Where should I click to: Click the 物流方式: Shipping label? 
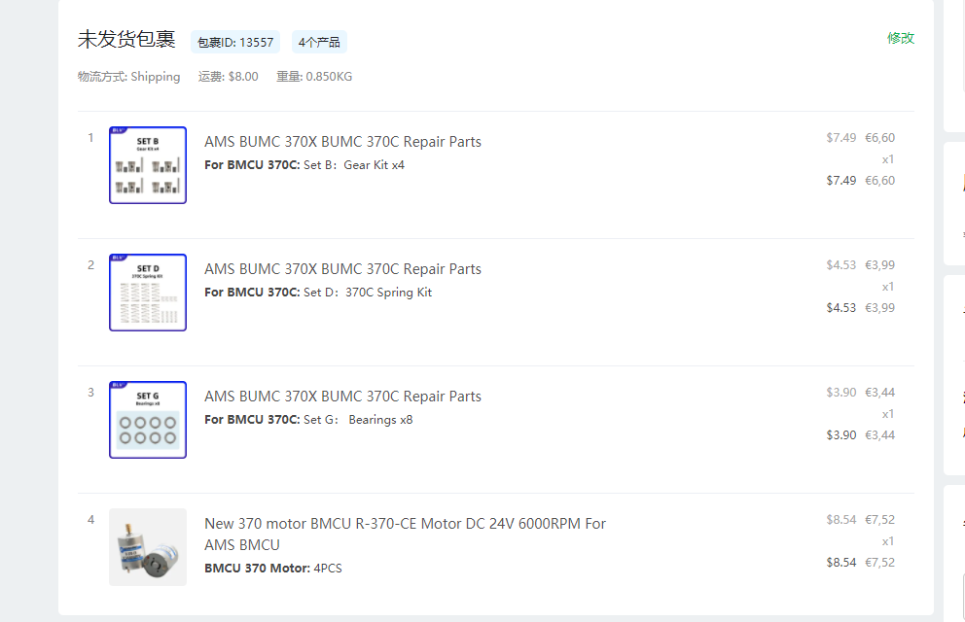point(129,77)
